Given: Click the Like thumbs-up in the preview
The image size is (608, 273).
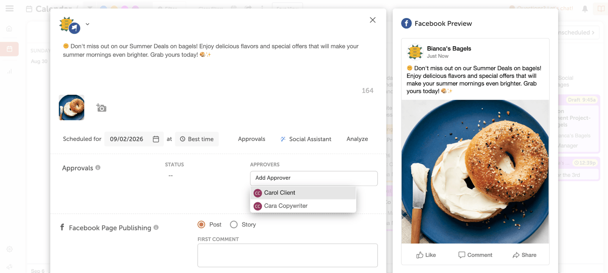Looking at the screenshot, I should coord(426,255).
